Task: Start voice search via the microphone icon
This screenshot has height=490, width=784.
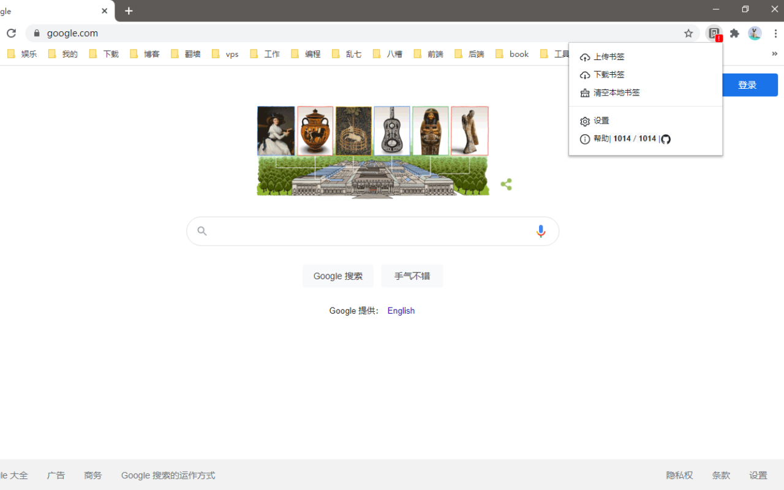Action: [x=540, y=231]
